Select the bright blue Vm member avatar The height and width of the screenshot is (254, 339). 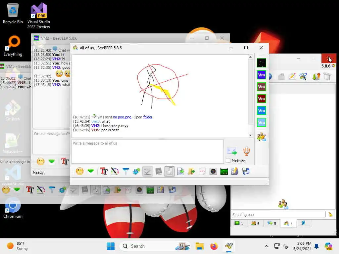pyautogui.click(x=262, y=110)
